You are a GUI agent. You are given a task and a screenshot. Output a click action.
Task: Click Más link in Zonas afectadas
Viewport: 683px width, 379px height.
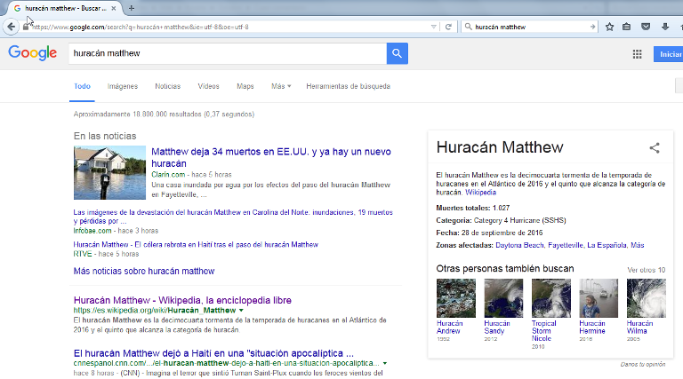[x=638, y=245]
